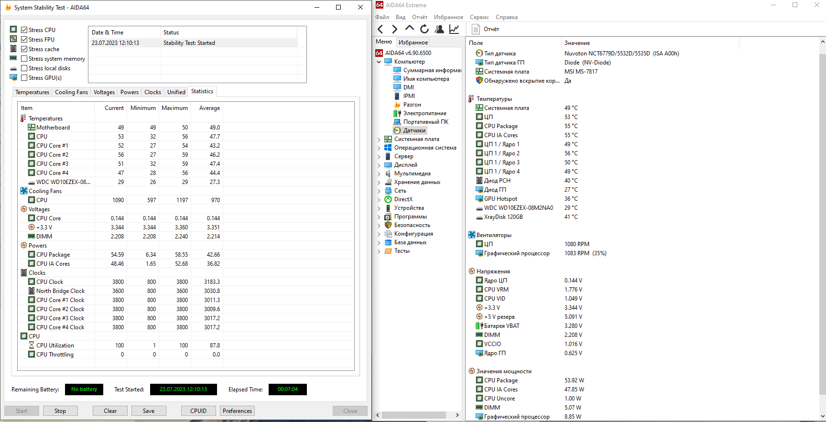
Task: Expand the Хранение данных node
Action: point(379,182)
